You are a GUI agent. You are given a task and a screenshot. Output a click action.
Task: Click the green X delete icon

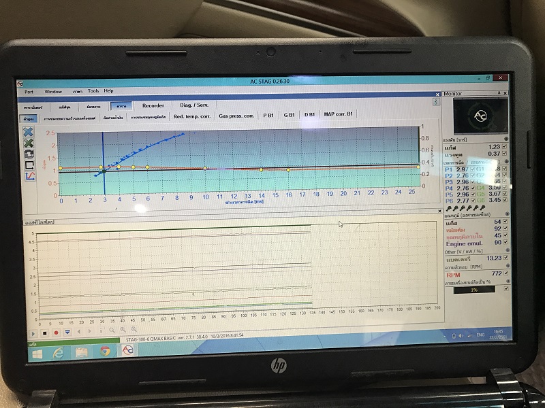tap(29, 143)
